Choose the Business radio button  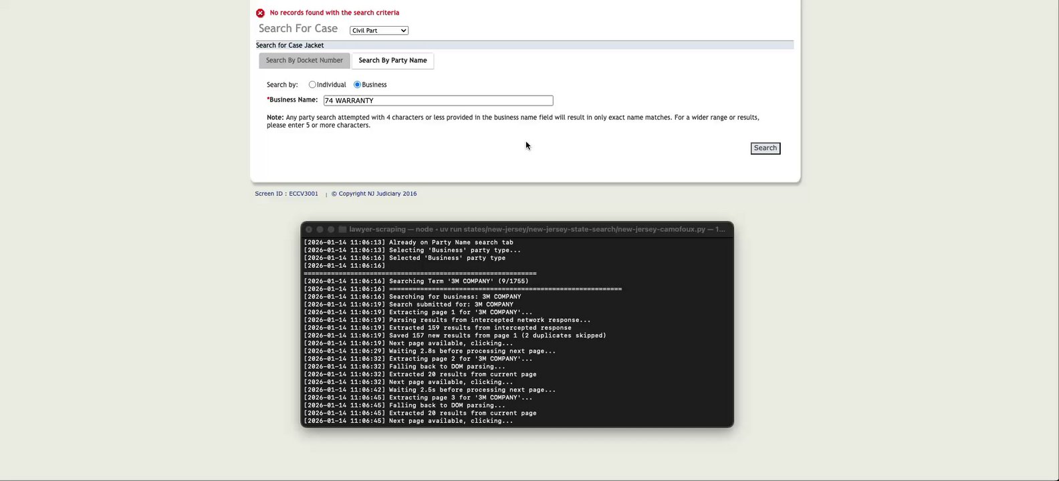pyautogui.click(x=357, y=85)
